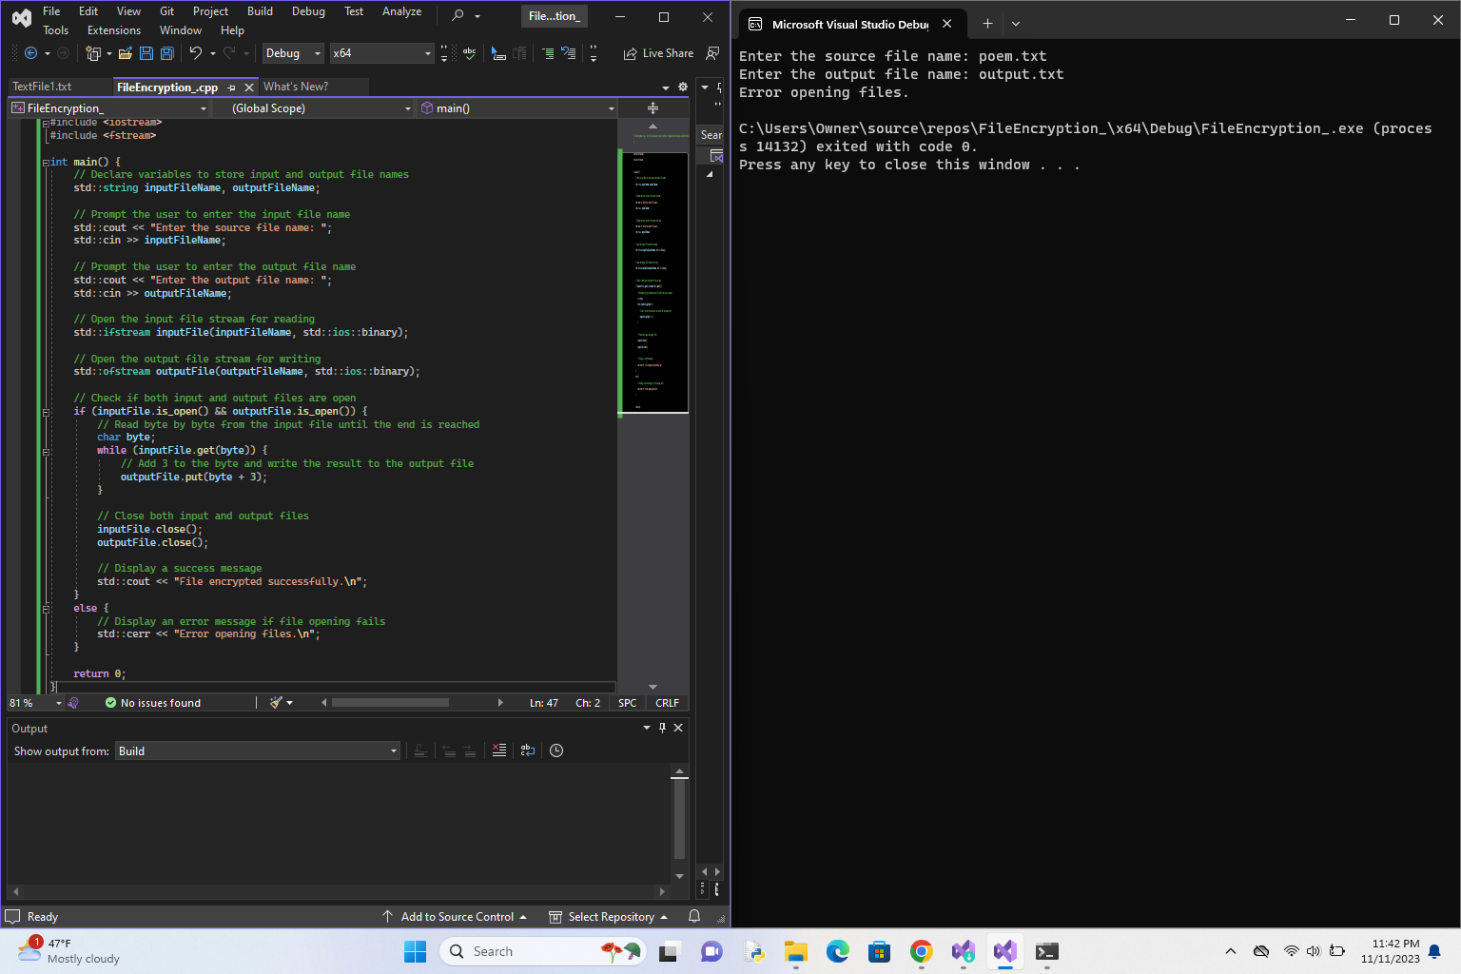
Task: Click Clear All in the Output panel
Action: click(499, 750)
